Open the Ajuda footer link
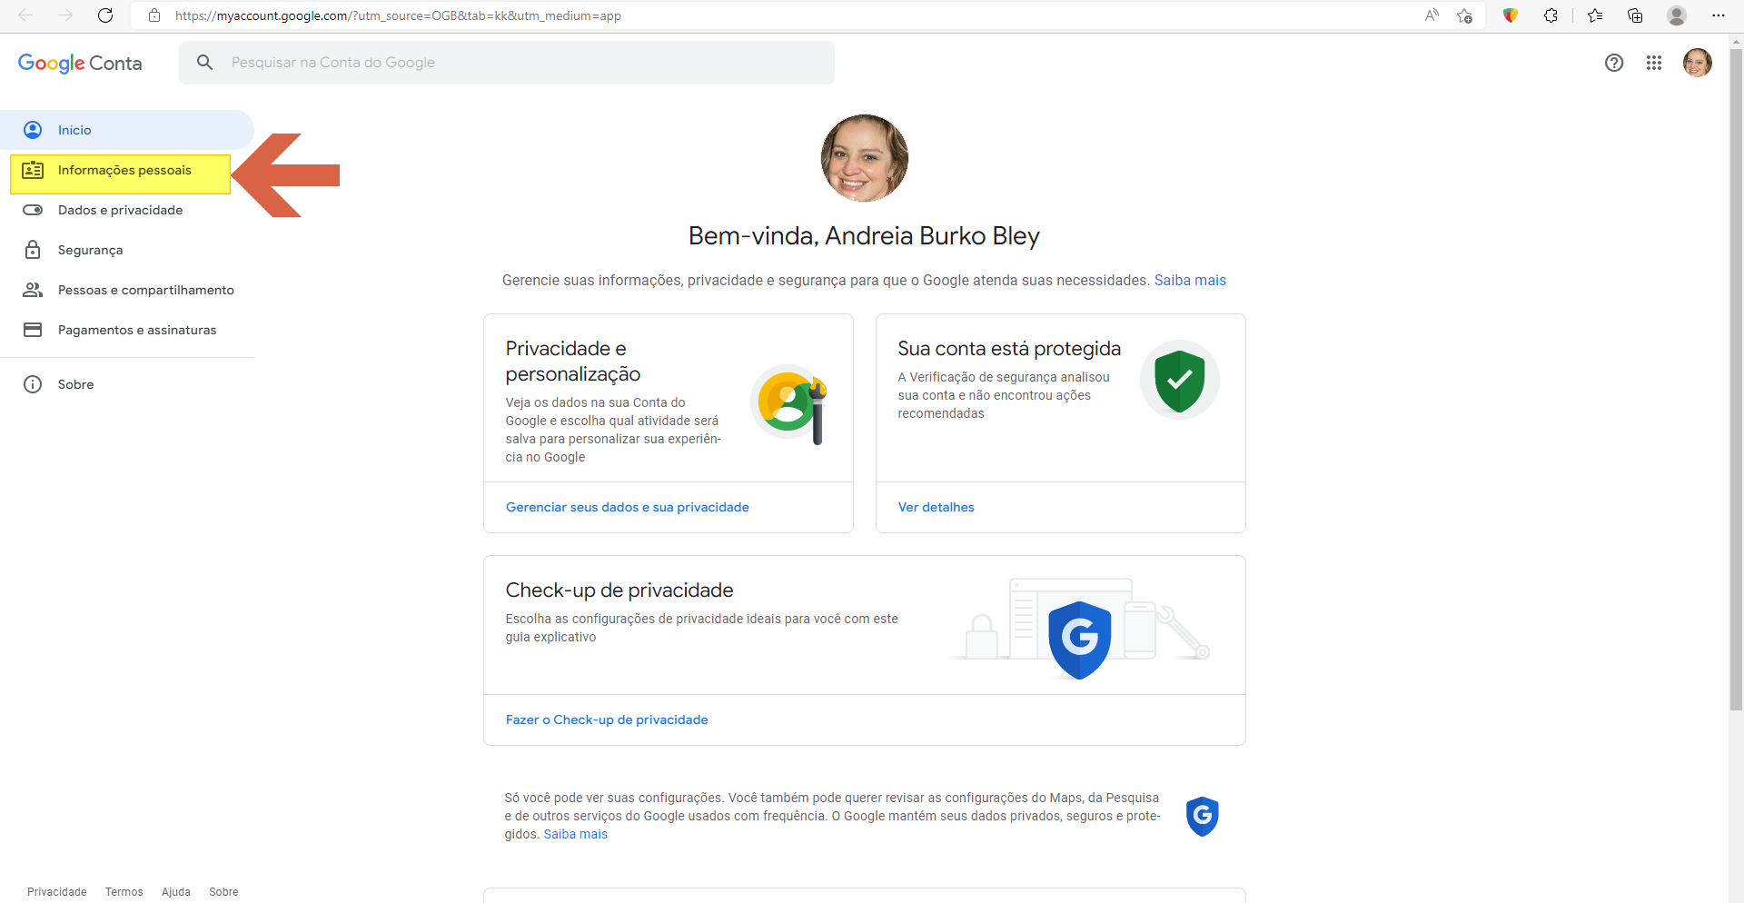 tap(176, 892)
